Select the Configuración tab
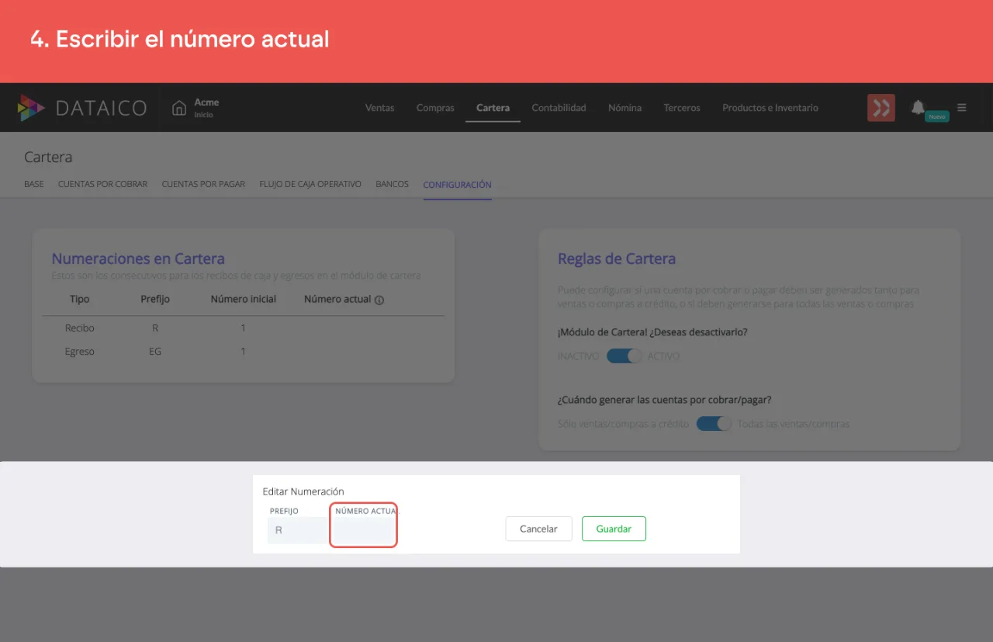Image resolution: width=993 pixels, height=642 pixels. 457,185
